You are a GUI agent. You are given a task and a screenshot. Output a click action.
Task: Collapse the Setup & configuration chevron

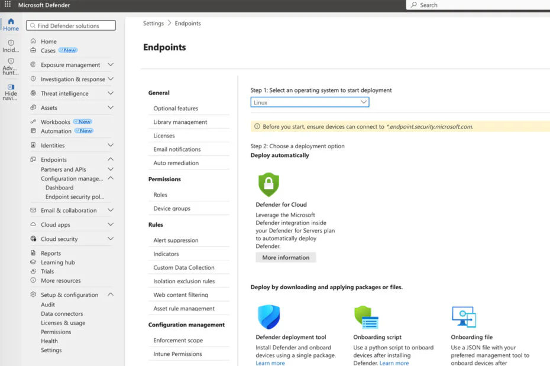click(111, 295)
